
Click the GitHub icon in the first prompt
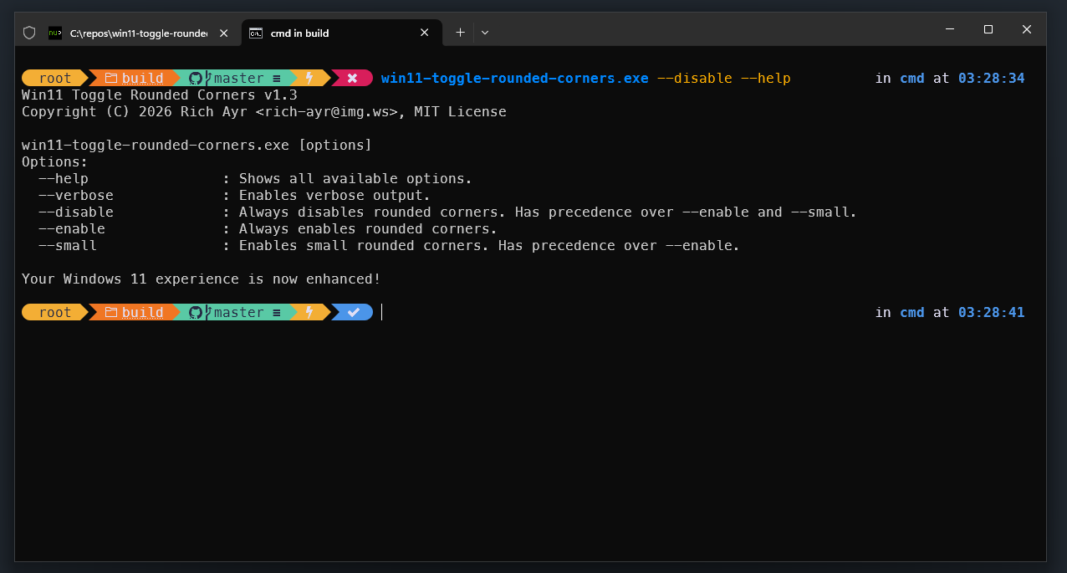pos(196,78)
